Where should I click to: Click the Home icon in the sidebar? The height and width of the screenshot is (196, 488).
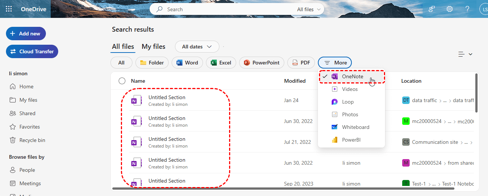(13, 86)
